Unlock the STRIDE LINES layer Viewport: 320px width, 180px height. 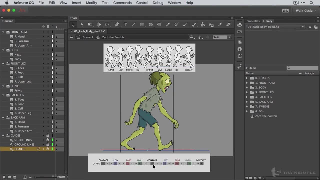click(x=48, y=140)
